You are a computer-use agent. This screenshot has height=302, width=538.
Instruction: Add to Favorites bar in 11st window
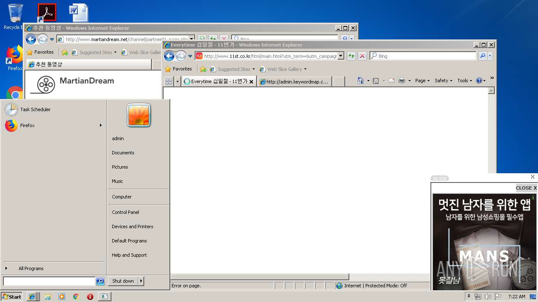click(x=203, y=69)
